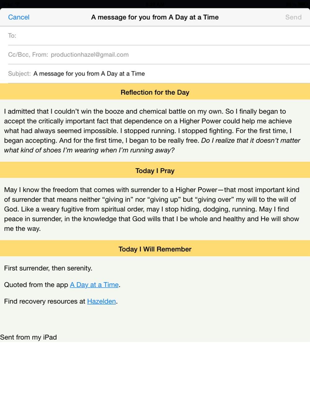
Task: Tap the compose sheet title text
Action: [x=155, y=17]
